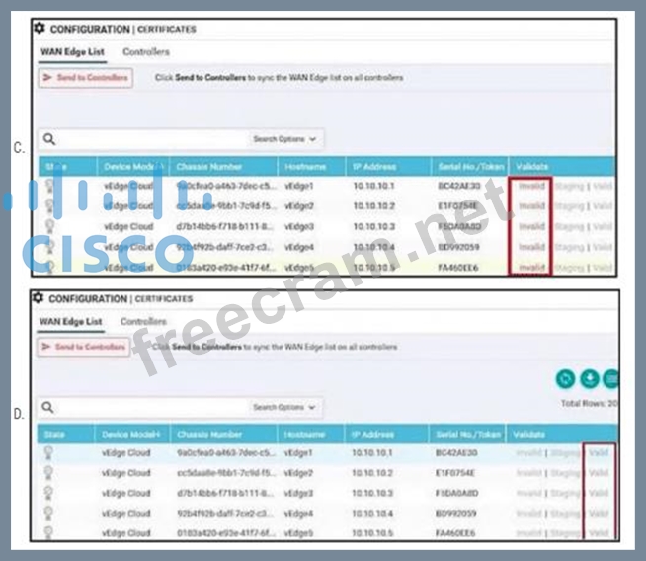The width and height of the screenshot is (646, 561).
Task: Click refresh icon in option D panel
Action: [x=565, y=378]
